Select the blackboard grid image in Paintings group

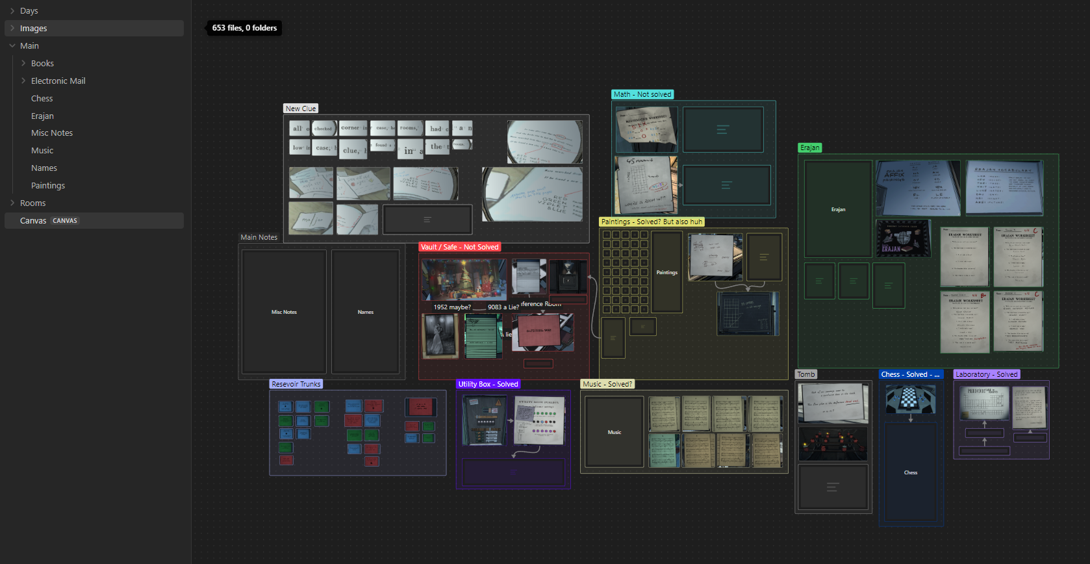(x=748, y=314)
